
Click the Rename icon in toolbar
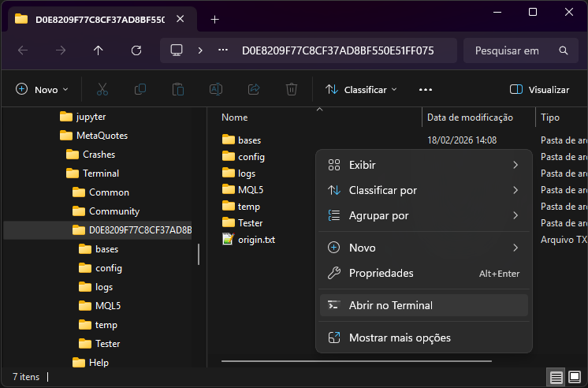coord(216,89)
